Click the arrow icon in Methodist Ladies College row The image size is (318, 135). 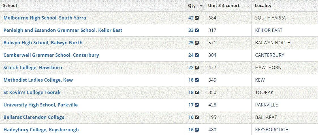(197, 80)
